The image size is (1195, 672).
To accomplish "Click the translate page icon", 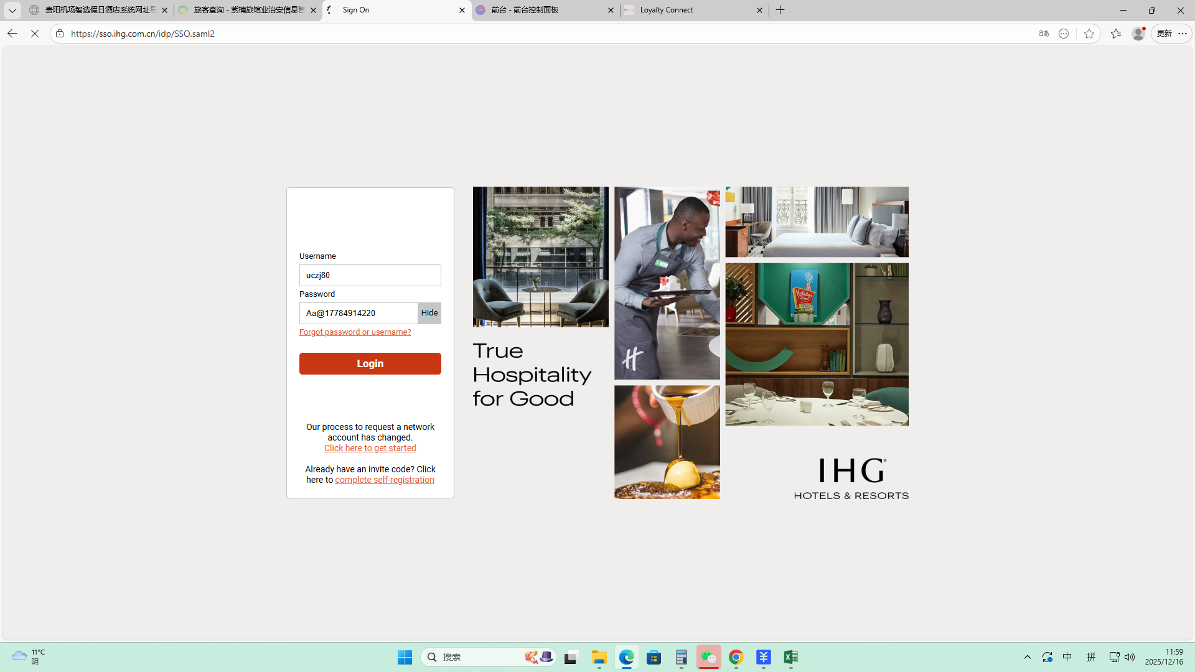I will (1044, 34).
